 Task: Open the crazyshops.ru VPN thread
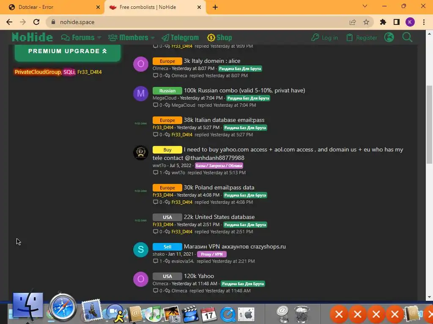[x=235, y=246]
